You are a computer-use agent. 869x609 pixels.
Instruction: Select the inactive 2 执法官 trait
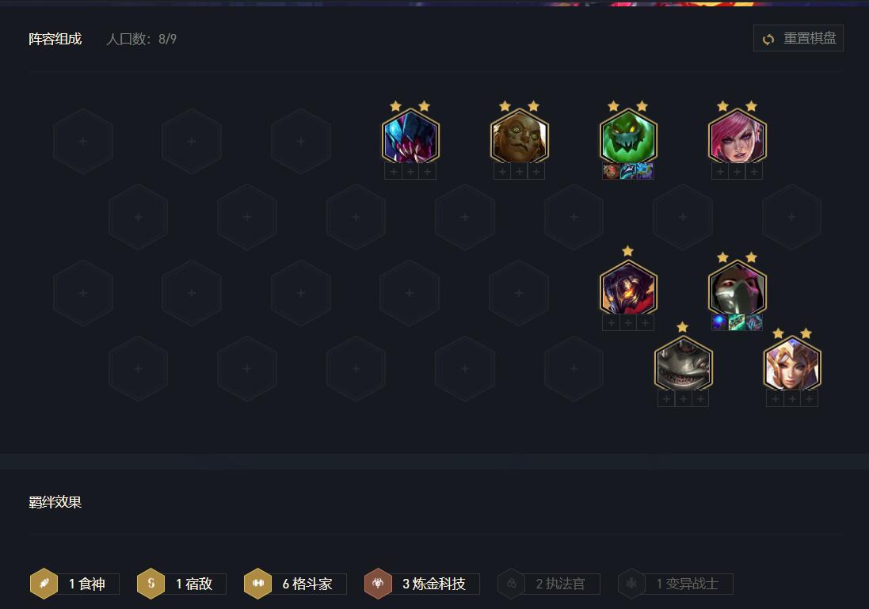pos(549,584)
